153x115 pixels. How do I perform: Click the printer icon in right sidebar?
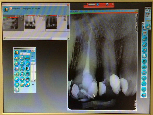pyautogui.click(x=144, y=56)
